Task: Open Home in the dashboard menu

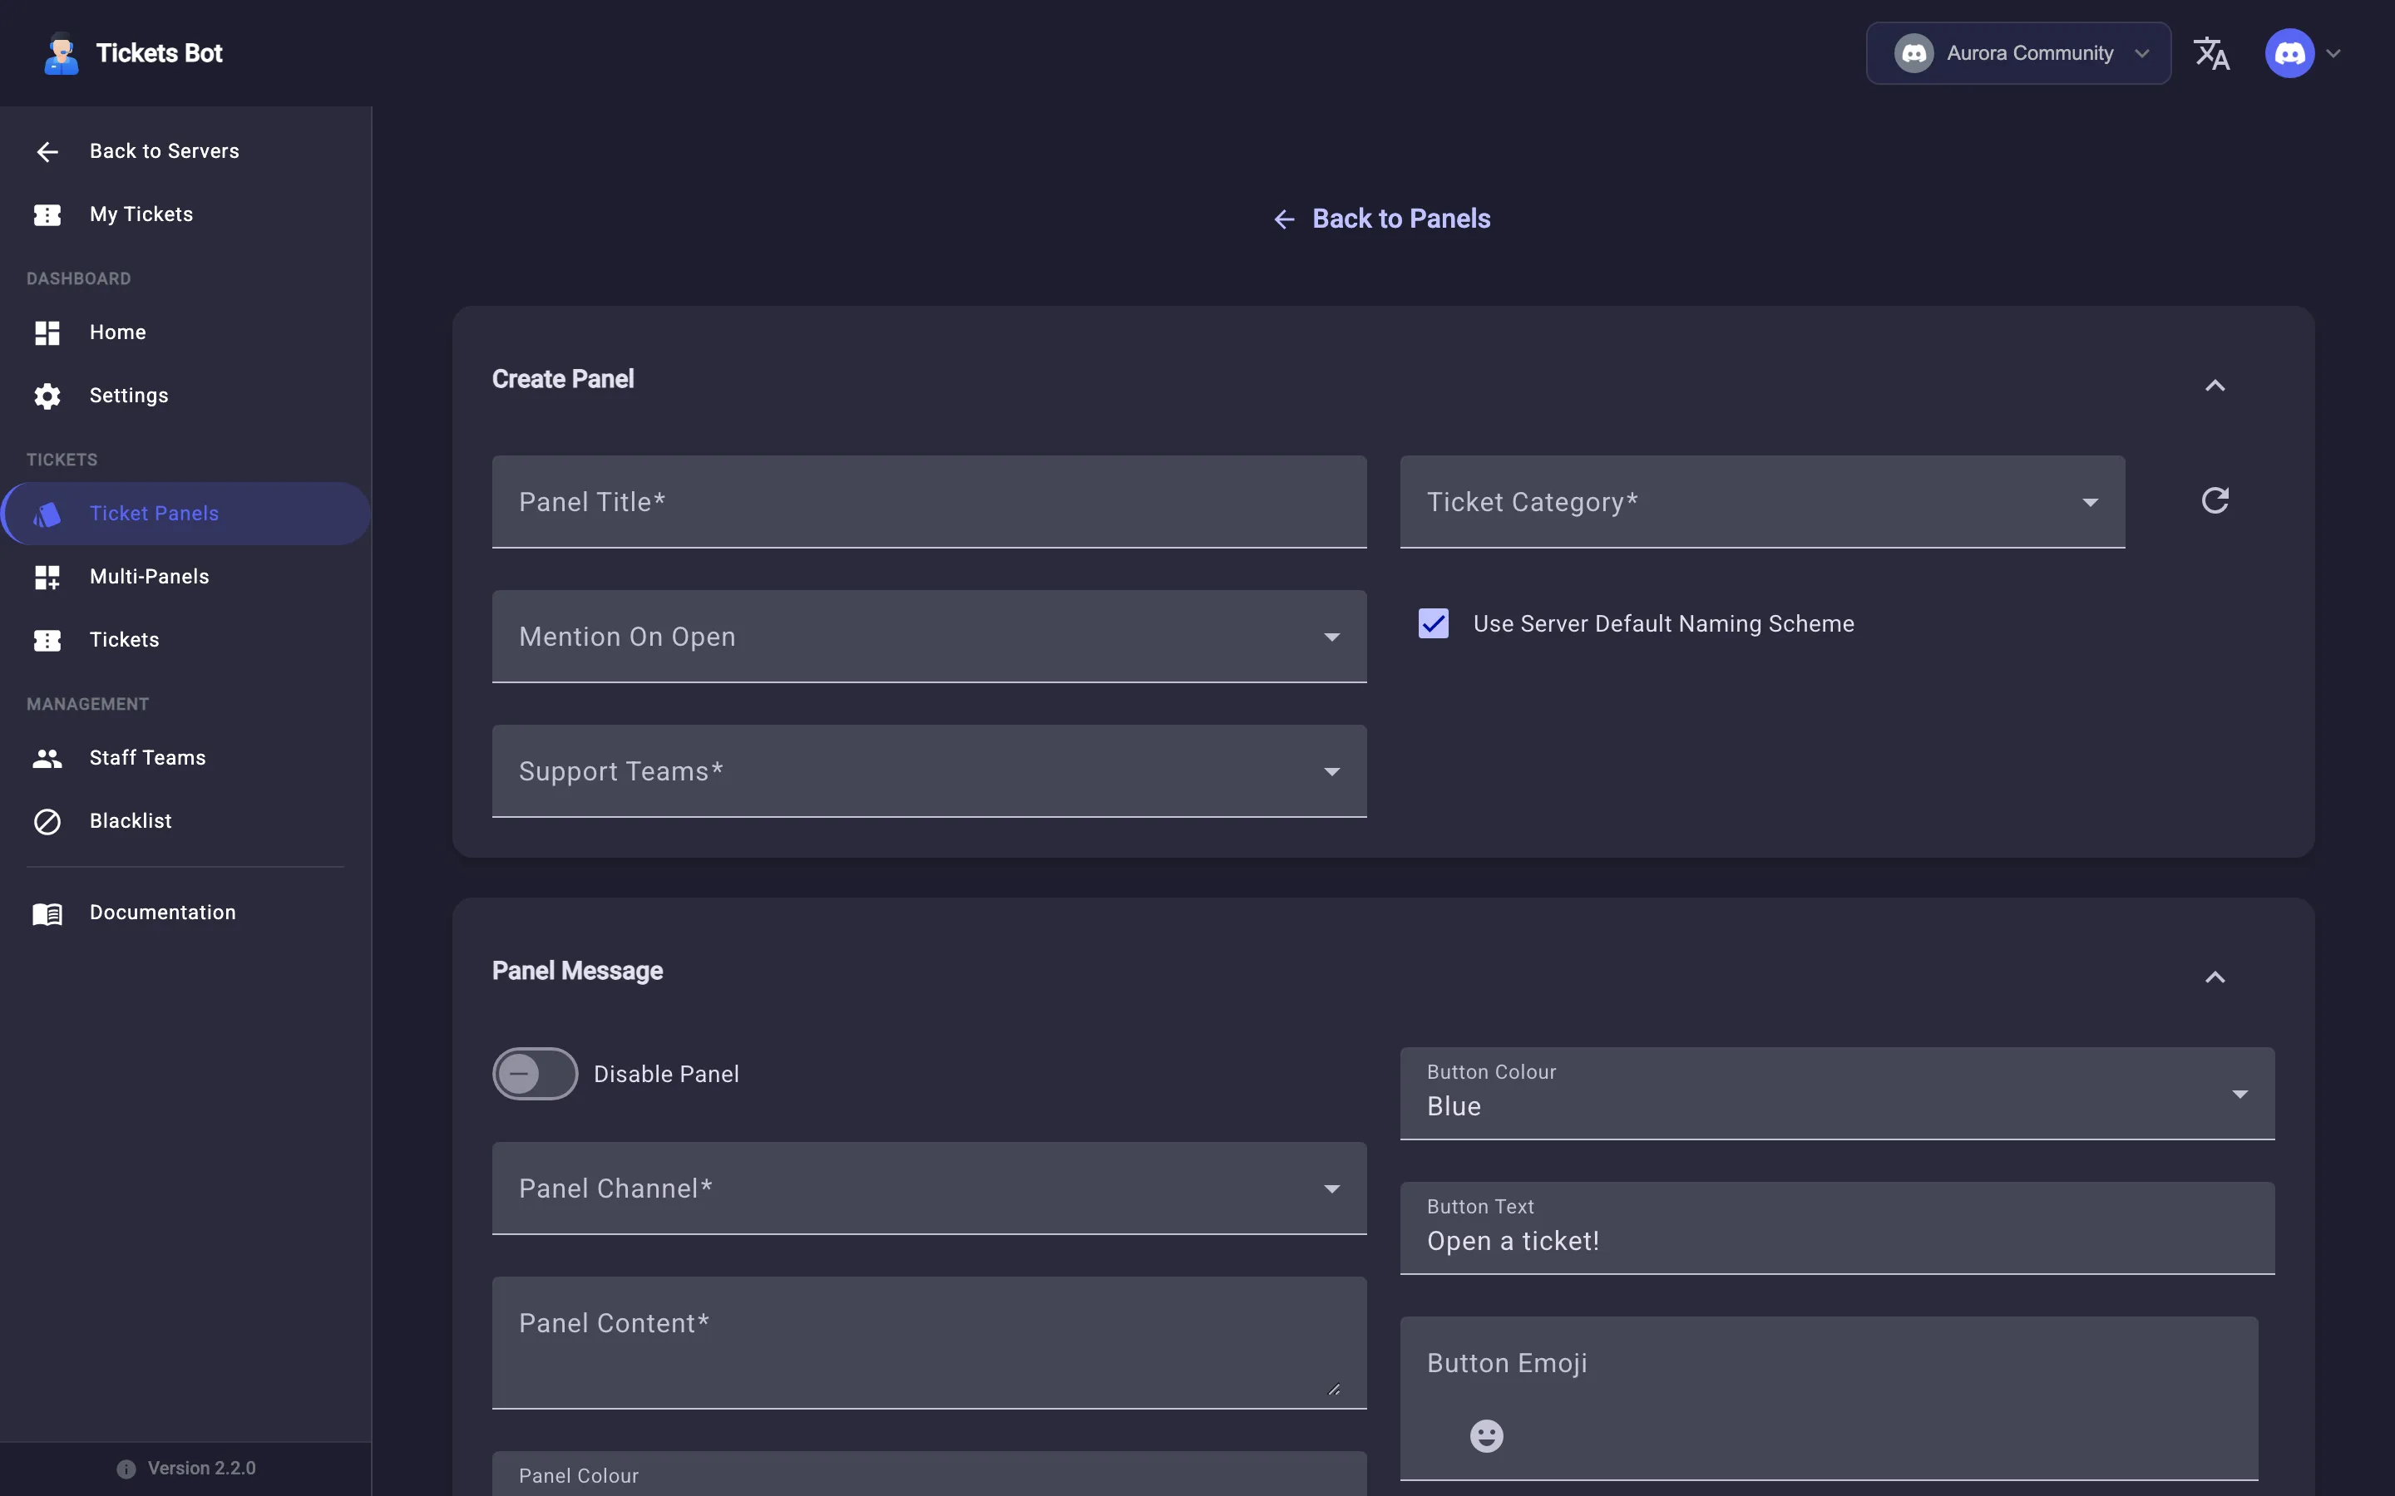Action: (x=186, y=332)
